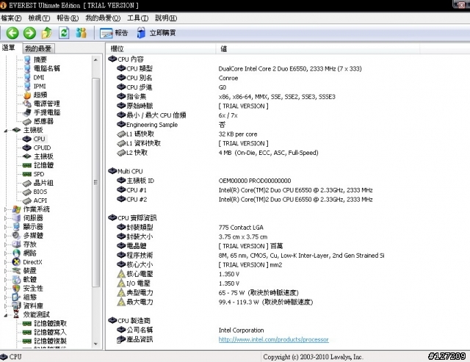This screenshot has width=470, height=362.
Task: Switch to the 我的最愛 tab
Action: pos(38,48)
